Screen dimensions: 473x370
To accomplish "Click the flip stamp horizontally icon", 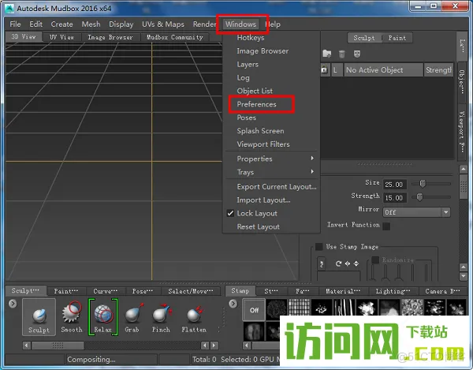I will click(x=348, y=263).
